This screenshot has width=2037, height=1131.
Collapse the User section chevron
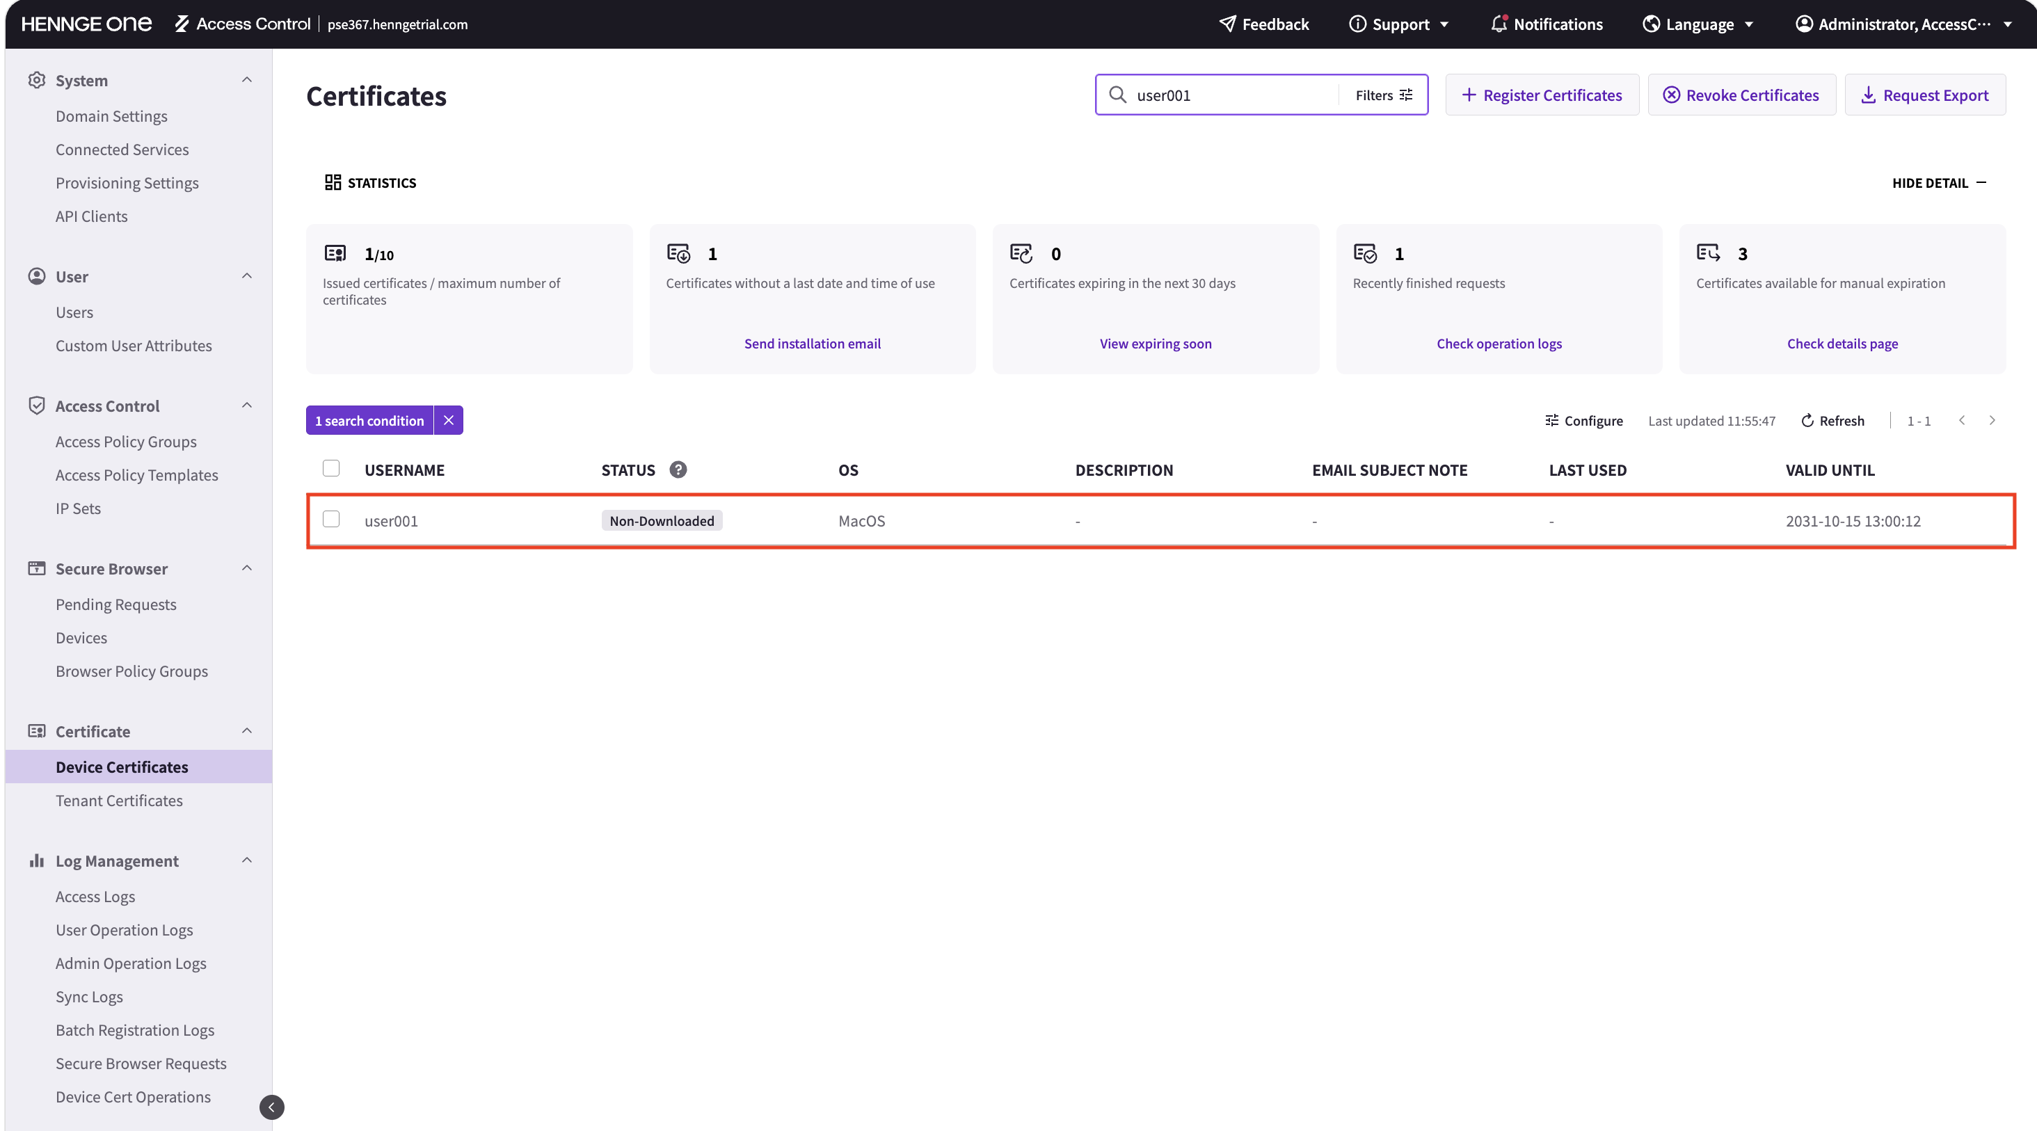click(247, 276)
